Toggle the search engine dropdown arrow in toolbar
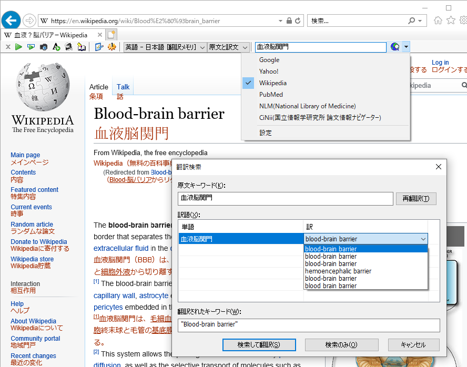 [x=406, y=47]
